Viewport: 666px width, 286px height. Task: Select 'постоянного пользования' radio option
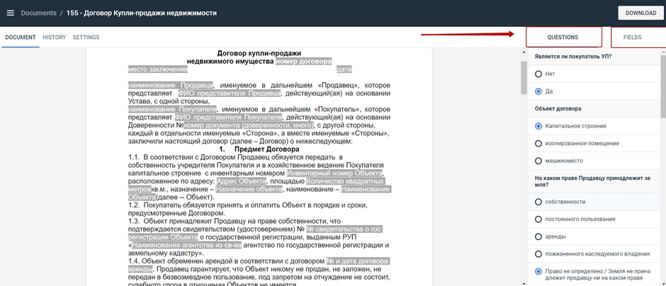tap(539, 219)
